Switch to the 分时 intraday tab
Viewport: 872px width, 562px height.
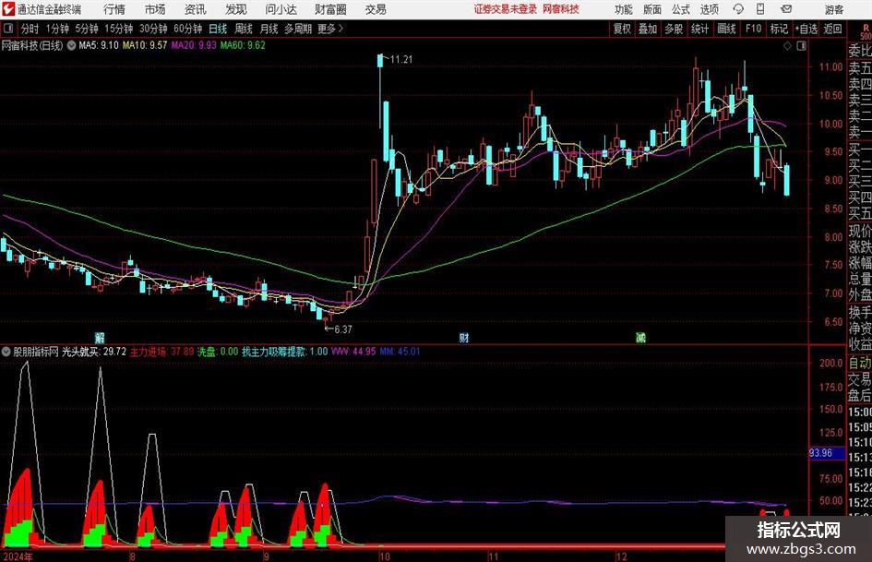30,29
